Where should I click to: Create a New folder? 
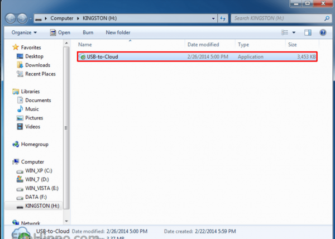pos(118,32)
